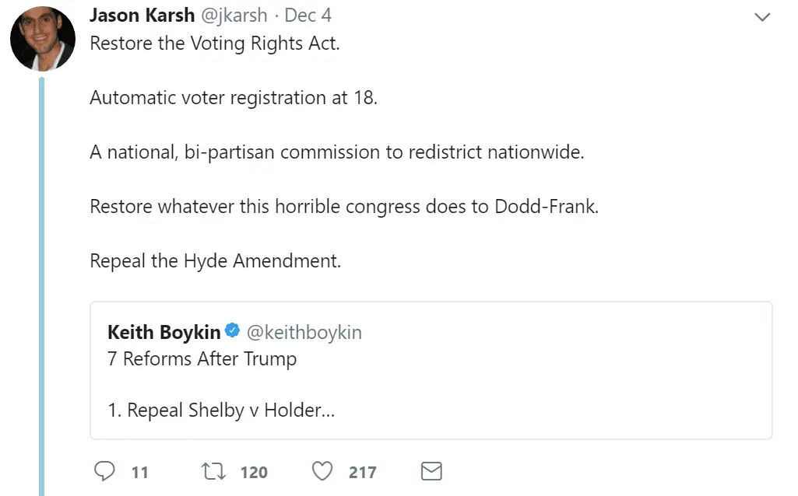
Task: Click "Repeal the Hyde Amendment." line
Action: tap(215, 260)
